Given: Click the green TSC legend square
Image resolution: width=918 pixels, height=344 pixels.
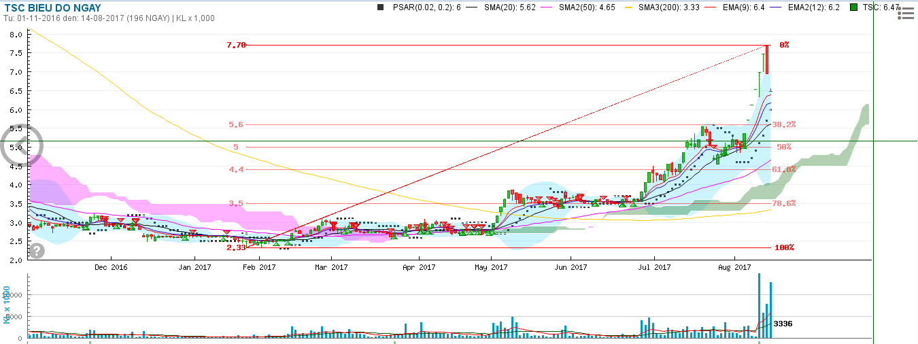Looking at the screenshot, I should (x=855, y=7).
